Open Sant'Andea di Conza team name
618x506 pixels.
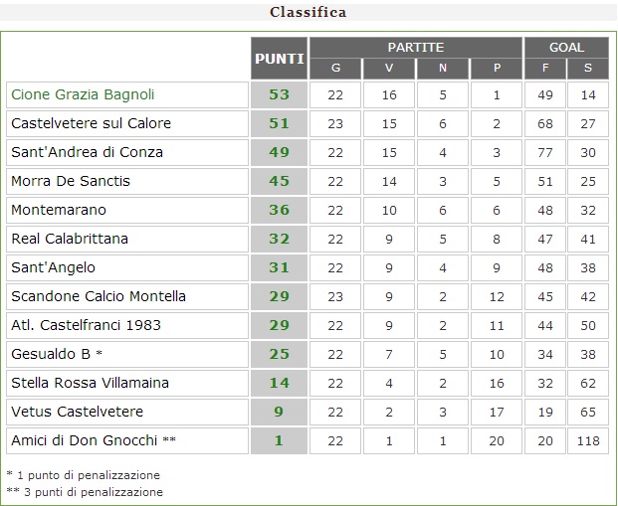87,153
